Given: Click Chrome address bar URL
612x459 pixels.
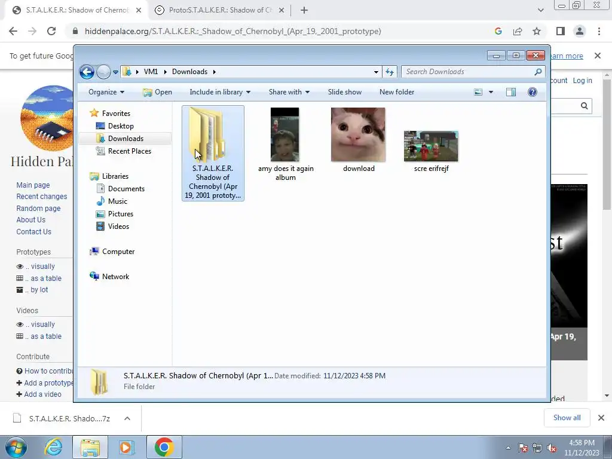Looking at the screenshot, I should [x=232, y=31].
